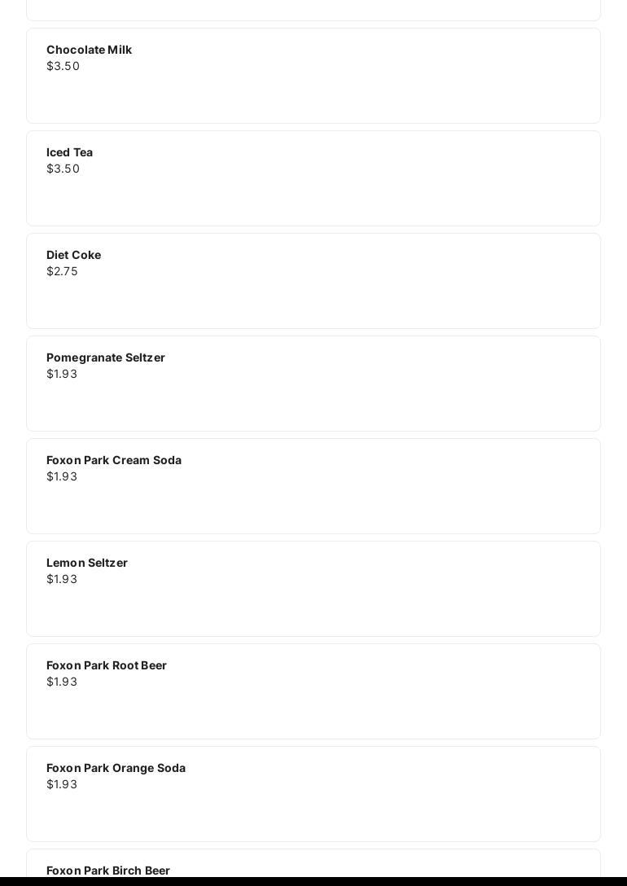Viewport: 627px width, 886px height.
Task: Click the Root Beer $1.93 price
Action: pos(62,682)
